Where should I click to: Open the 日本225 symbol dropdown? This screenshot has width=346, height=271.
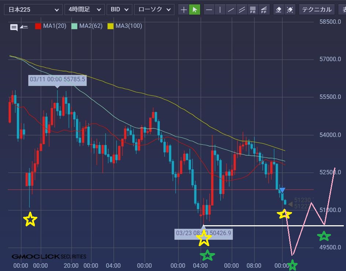(x=33, y=10)
